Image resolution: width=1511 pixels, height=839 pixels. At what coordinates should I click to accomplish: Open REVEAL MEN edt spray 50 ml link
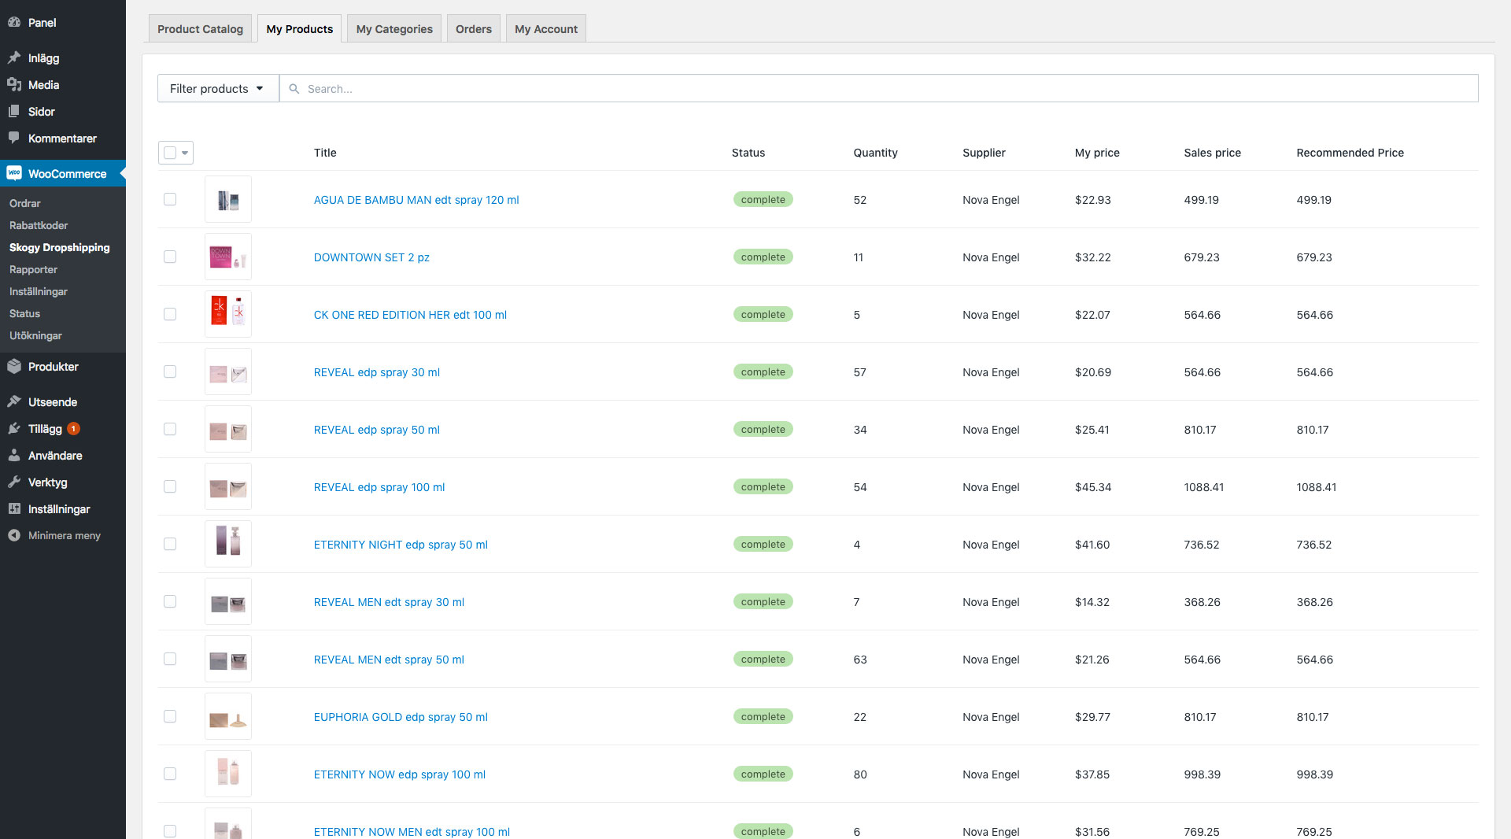tap(389, 660)
